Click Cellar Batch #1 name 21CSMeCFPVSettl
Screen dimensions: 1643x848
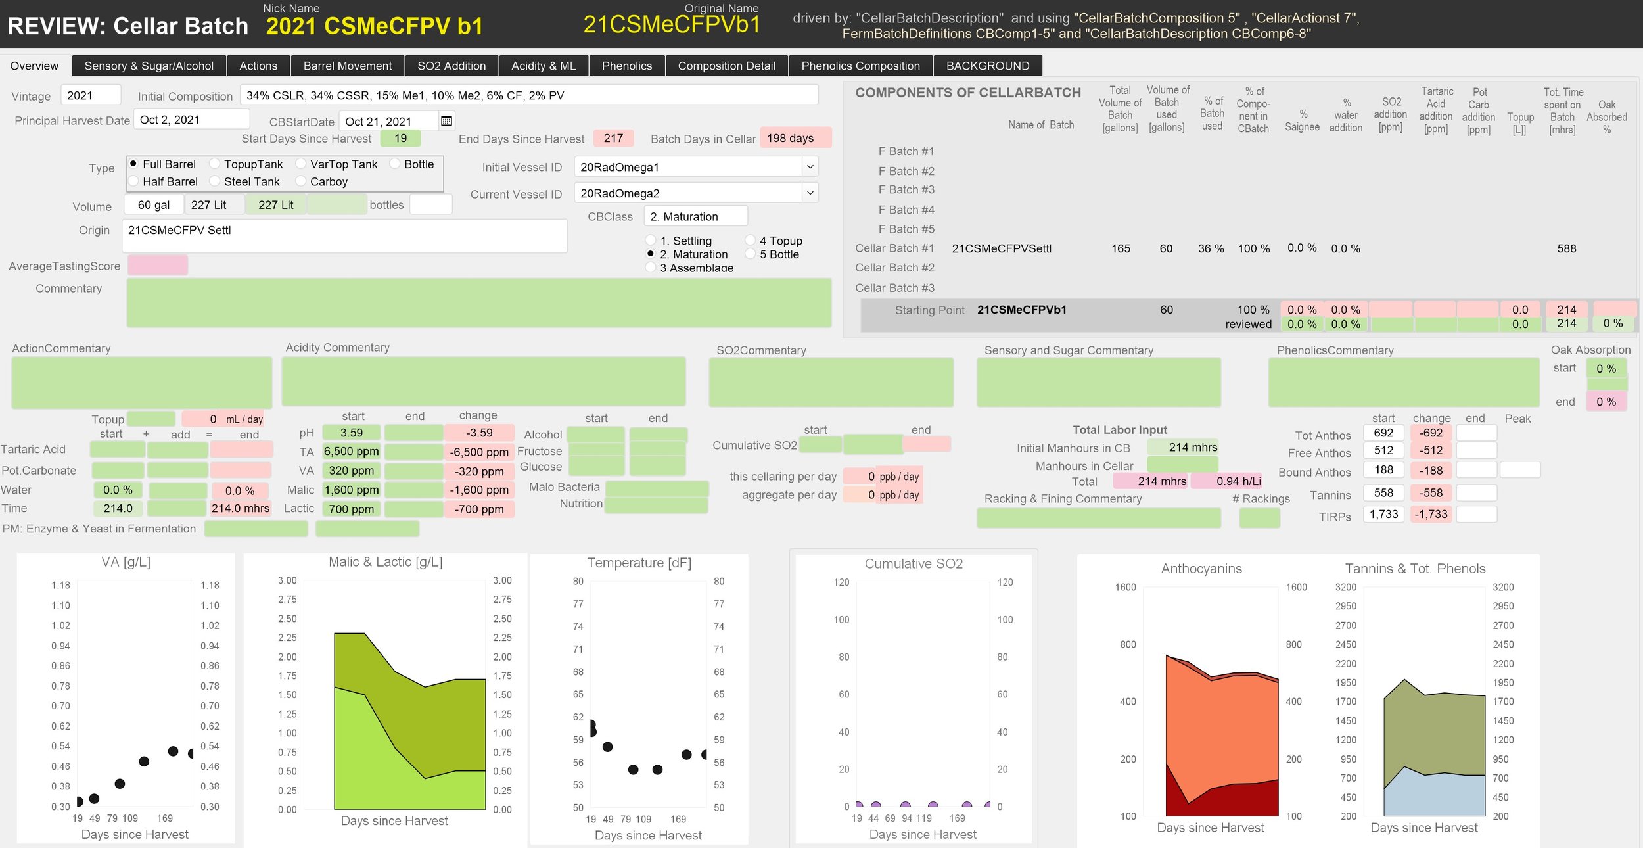tap(1002, 248)
